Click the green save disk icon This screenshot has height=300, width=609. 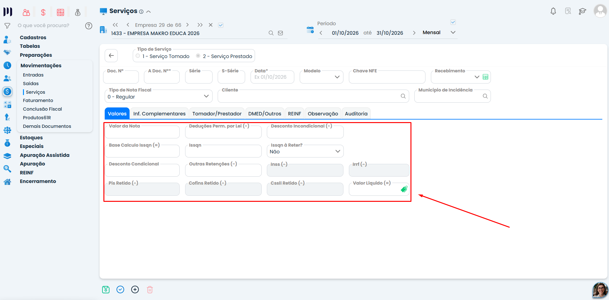106,289
